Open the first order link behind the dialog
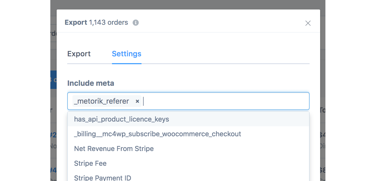376x181 pixels. (x=53, y=135)
